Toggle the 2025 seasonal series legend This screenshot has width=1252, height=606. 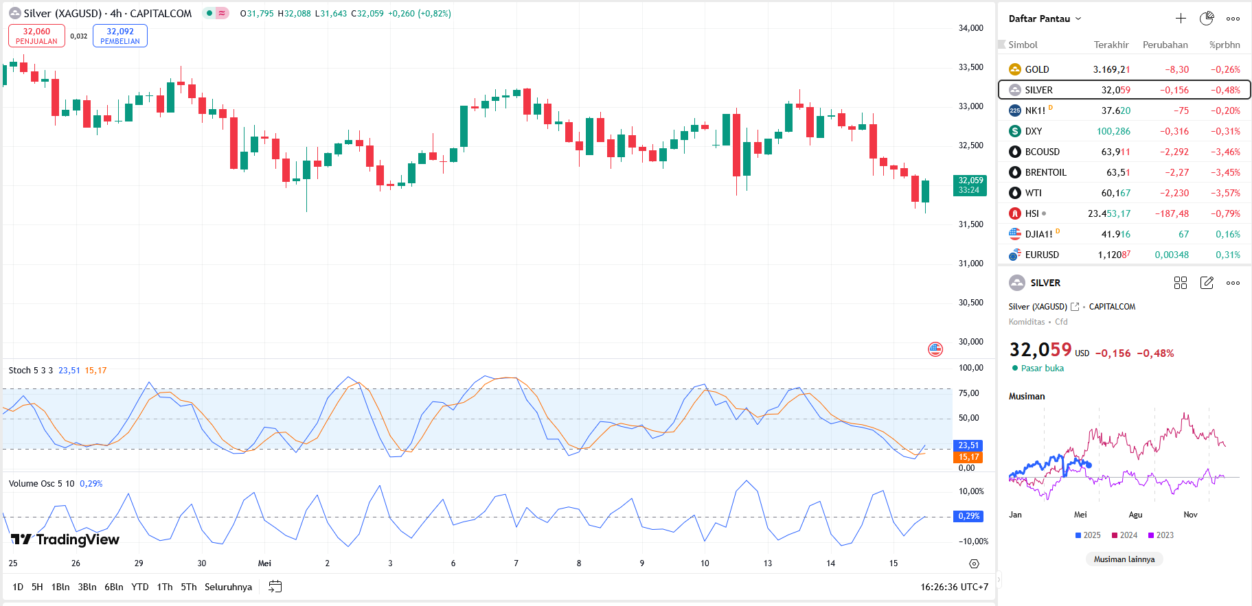pos(1088,535)
